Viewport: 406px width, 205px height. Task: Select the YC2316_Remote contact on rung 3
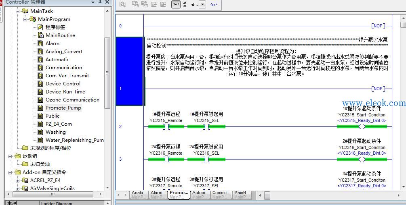(x=166, y=159)
